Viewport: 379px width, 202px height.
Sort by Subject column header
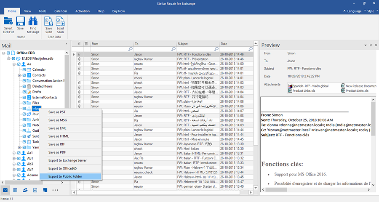[198, 44]
